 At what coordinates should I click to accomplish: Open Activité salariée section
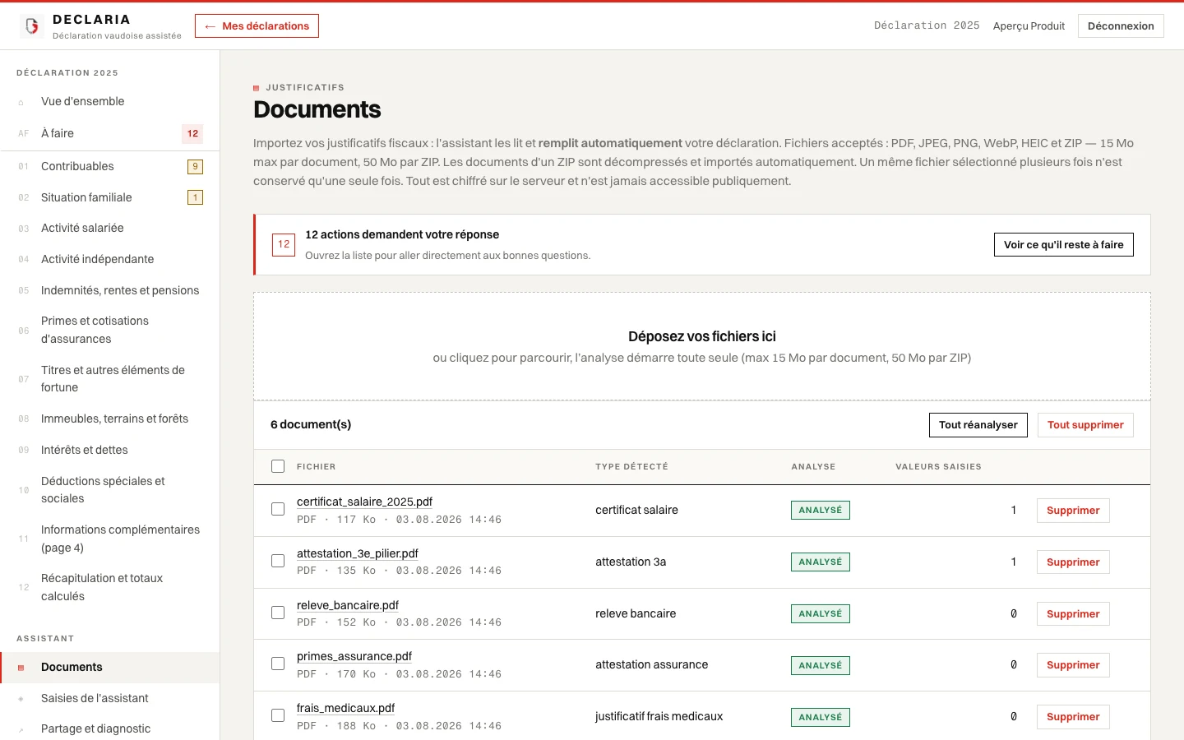pyautogui.click(x=109, y=228)
